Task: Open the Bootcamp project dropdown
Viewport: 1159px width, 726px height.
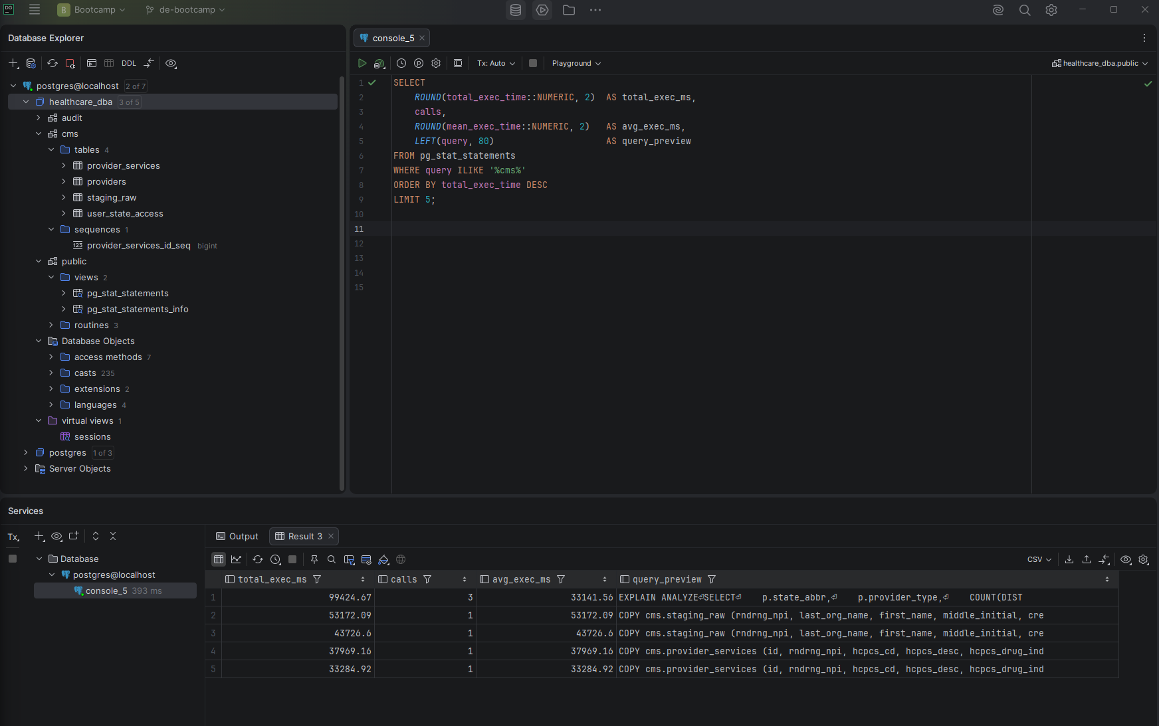Action: pyautogui.click(x=92, y=10)
